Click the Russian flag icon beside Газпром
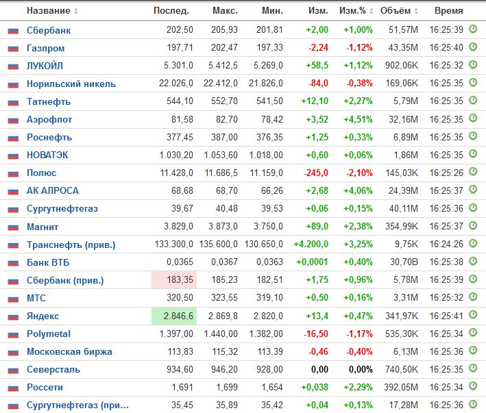 (13, 49)
